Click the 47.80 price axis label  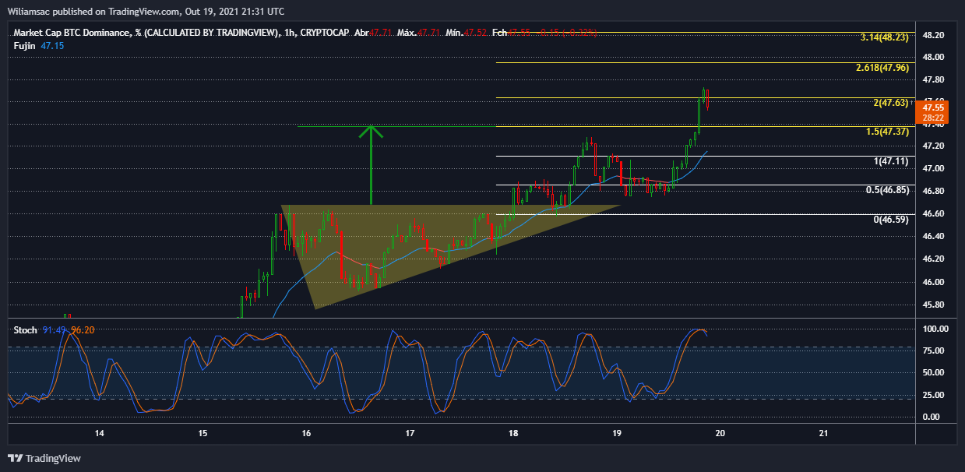click(934, 80)
